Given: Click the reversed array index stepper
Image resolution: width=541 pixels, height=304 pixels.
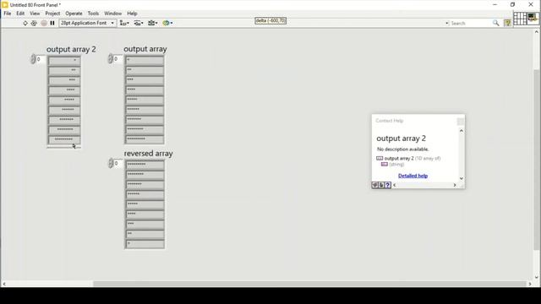Looking at the screenshot, I should point(111,163).
